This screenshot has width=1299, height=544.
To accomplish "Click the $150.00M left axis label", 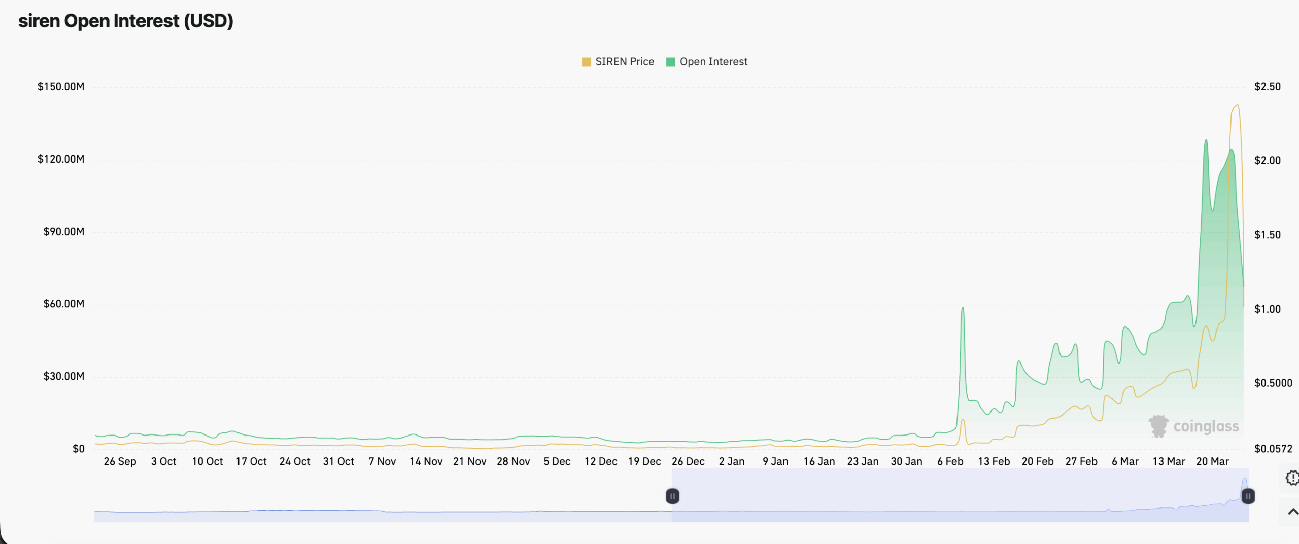I will 61,87.
